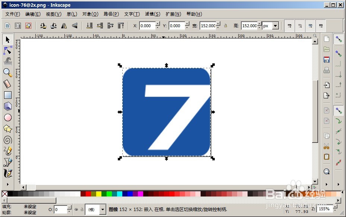Click the width (宽) input field
Viewport: 346px width, 217px height.
208,26
